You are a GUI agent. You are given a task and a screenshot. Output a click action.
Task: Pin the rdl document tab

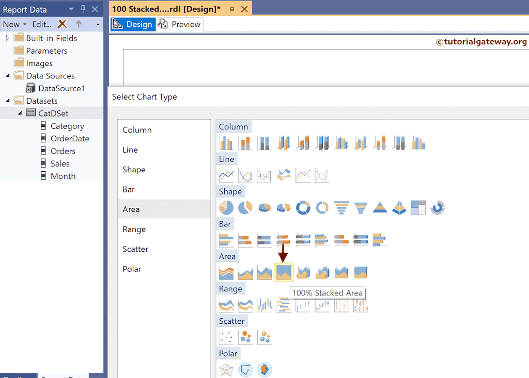[231, 9]
